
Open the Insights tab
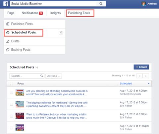coord(55,13)
